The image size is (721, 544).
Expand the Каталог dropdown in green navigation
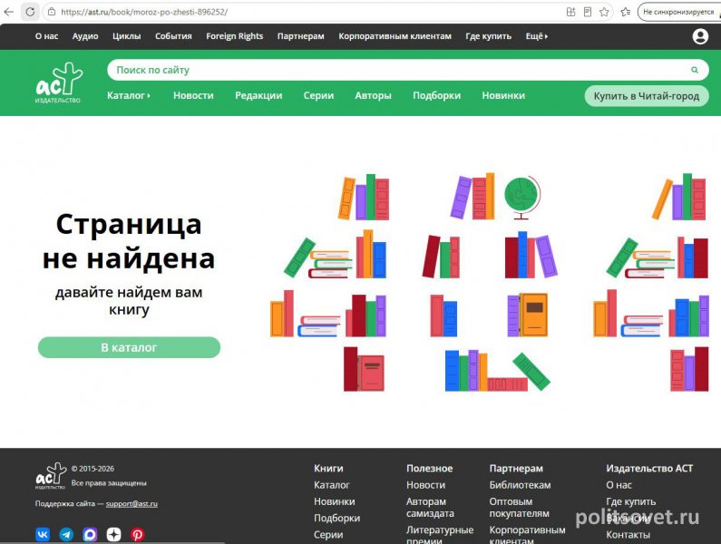(x=129, y=95)
